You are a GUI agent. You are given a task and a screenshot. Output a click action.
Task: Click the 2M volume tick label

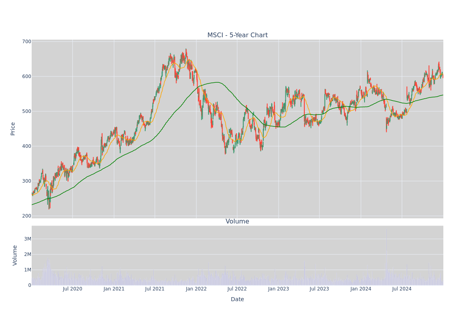coord(28,254)
